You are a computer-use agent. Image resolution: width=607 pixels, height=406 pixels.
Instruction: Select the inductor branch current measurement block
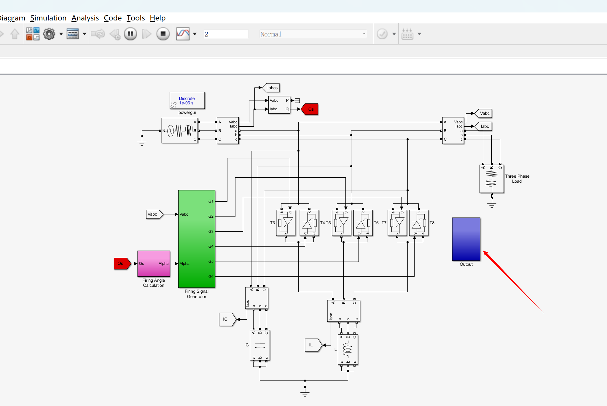tap(344, 311)
